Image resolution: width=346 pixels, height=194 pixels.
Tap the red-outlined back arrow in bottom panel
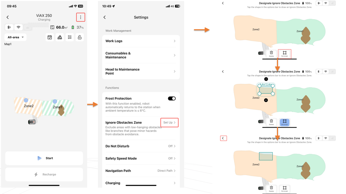(x=223, y=138)
